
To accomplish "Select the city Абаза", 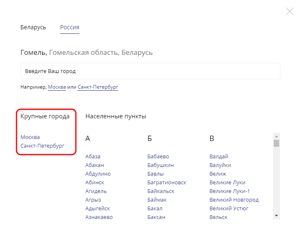I will 93,157.
